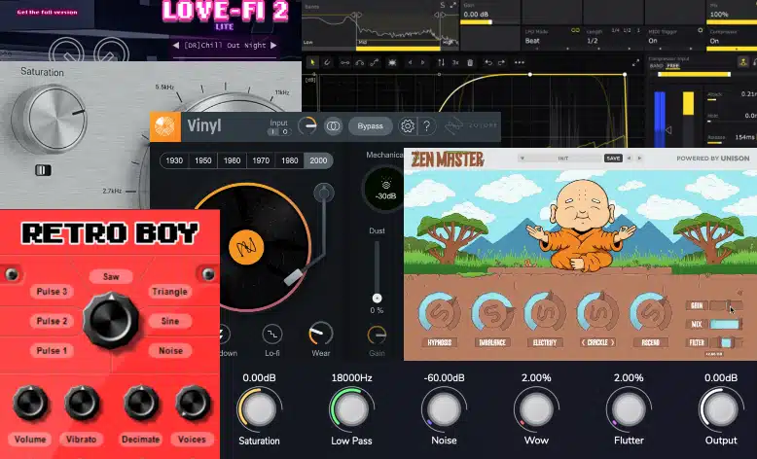Click the Get the full version link
This screenshot has height=459, width=757.
click(x=47, y=12)
